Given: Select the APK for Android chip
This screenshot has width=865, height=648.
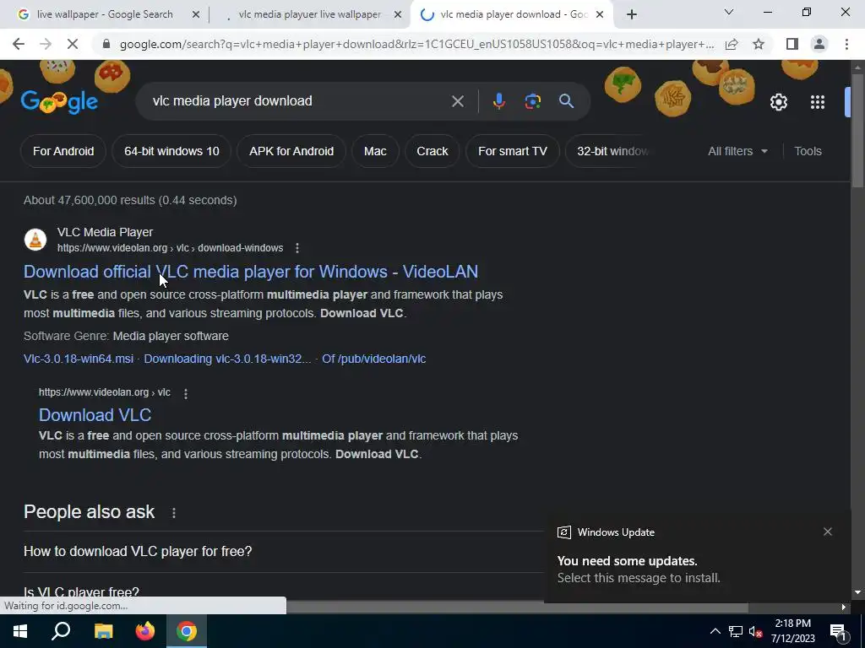Looking at the screenshot, I should 291,151.
